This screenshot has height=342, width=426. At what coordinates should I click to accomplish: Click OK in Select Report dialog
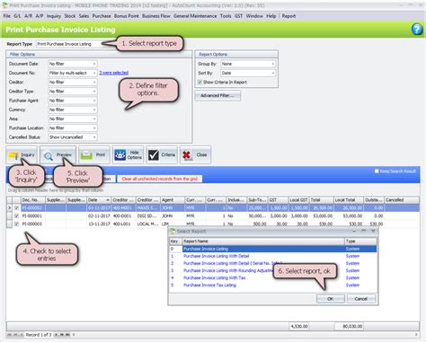[331, 299]
